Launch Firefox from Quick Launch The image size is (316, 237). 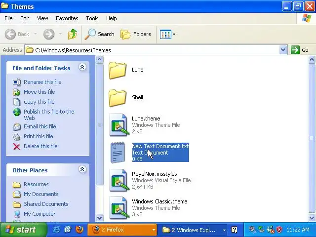pos(79,230)
